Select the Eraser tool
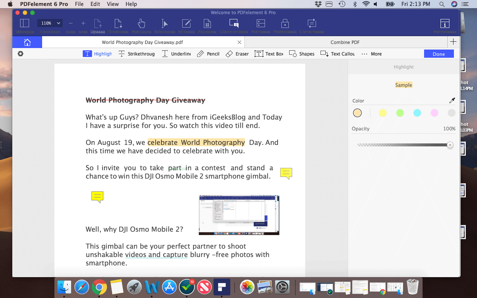This screenshot has width=477, height=298. click(237, 54)
